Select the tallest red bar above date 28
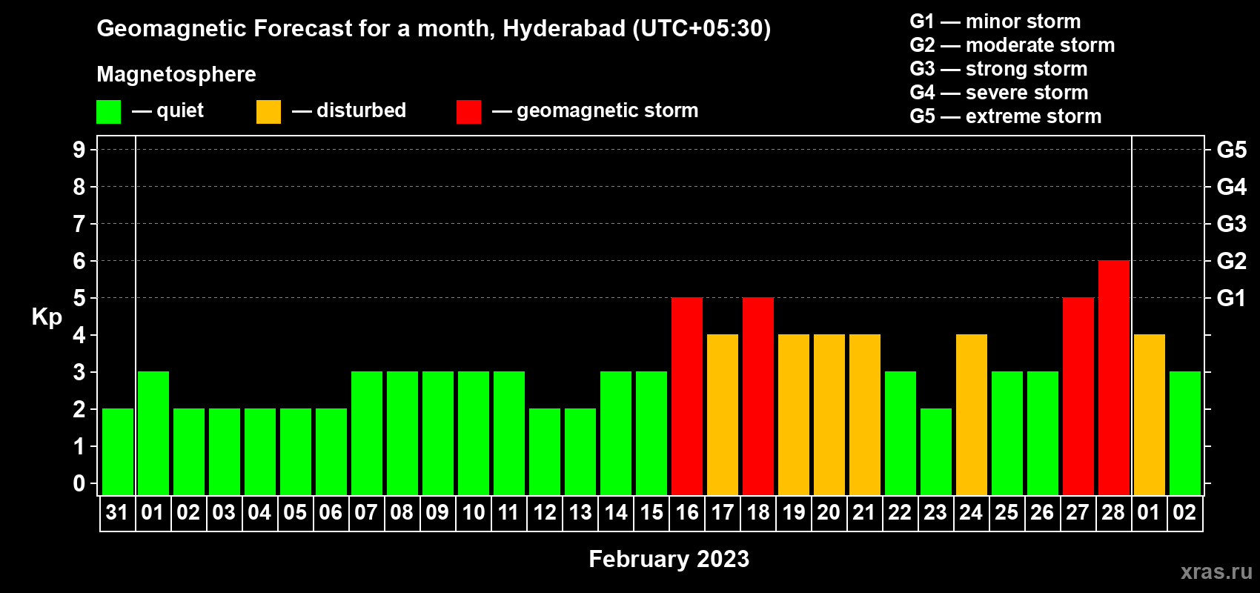This screenshot has height=593, width=1260. click(1114, 377)
